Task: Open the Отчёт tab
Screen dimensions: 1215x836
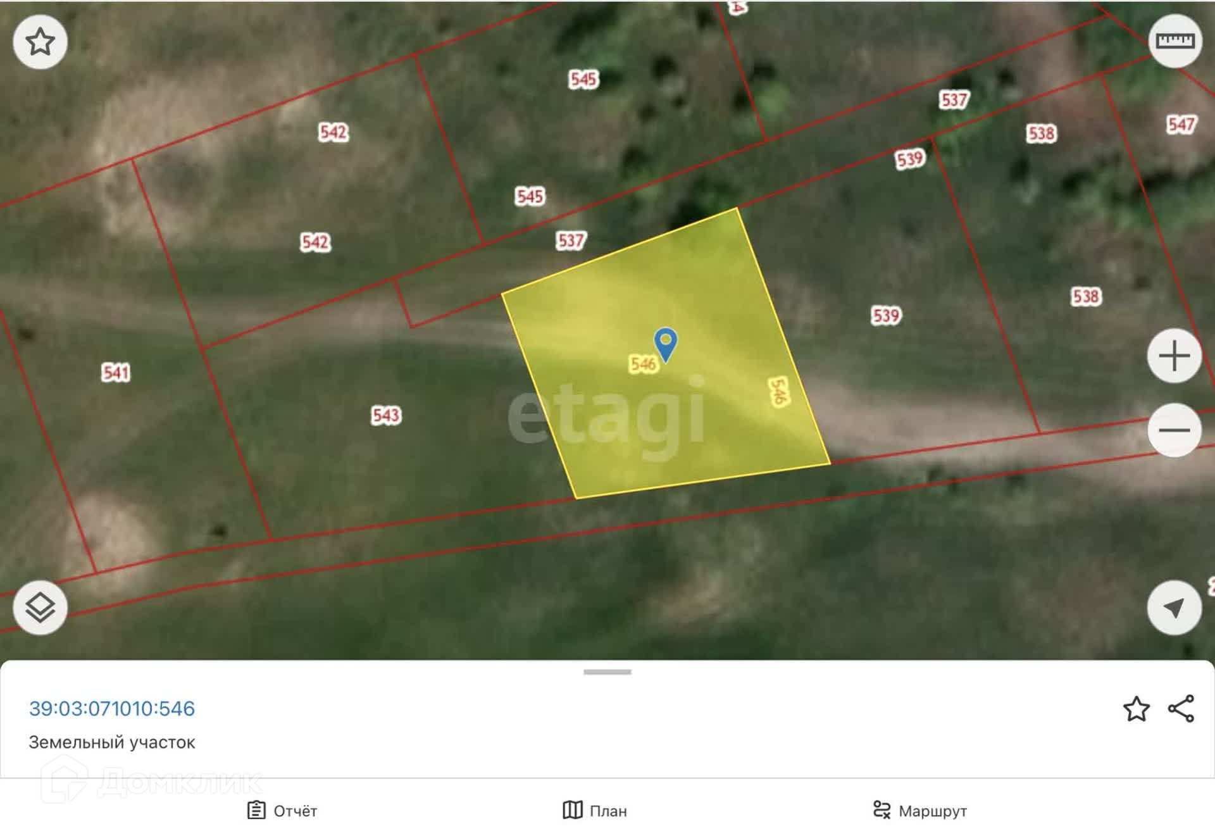Action: click(x=282, y=811)
